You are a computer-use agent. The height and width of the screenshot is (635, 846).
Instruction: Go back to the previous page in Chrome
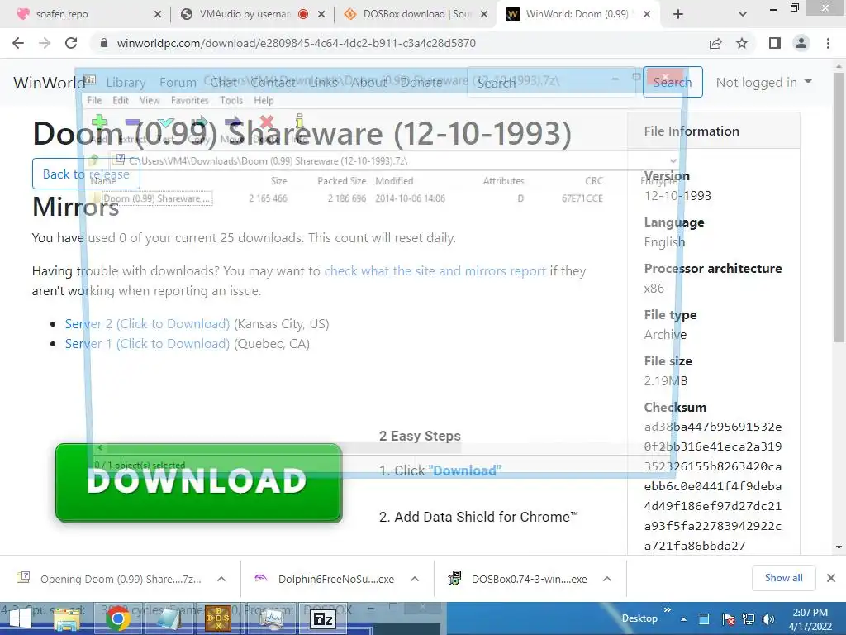pos(18,43)
